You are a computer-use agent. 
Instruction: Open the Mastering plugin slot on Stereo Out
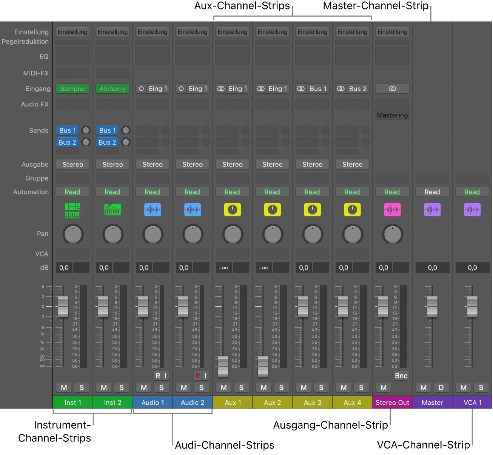click(392, 115)
